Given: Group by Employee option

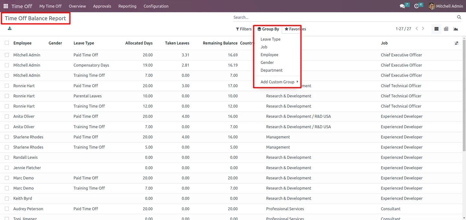Looking at the screenshot, I should pyautogui.click(x=269, y=55).
